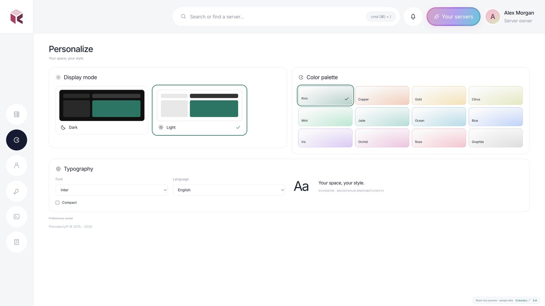Click the Aa font preview sample
This screenshot has height=306, width=545.
coord(301,186)
